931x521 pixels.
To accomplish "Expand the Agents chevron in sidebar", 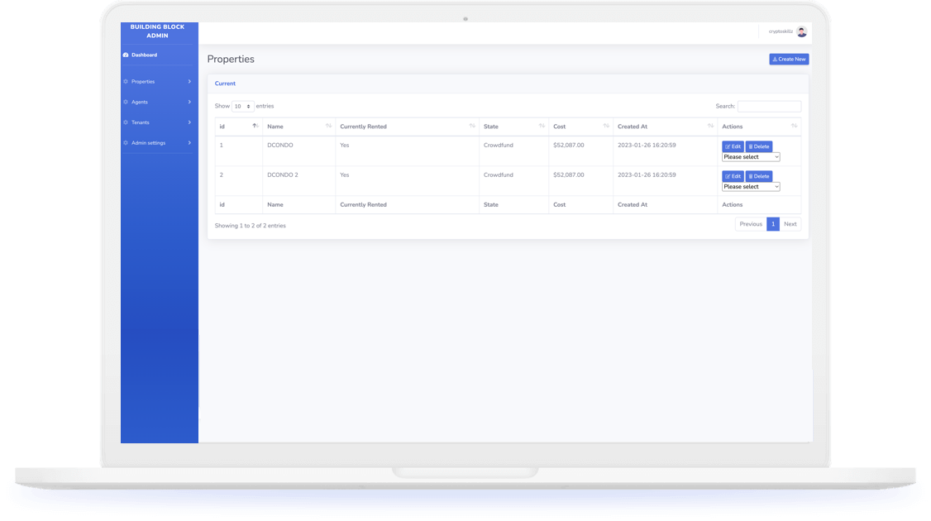I will point(189,102).
